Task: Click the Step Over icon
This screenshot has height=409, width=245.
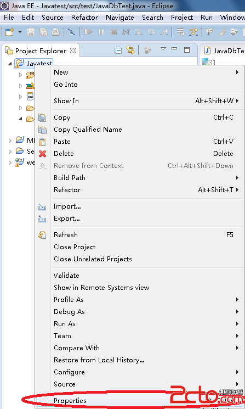Action: (151, 32)
